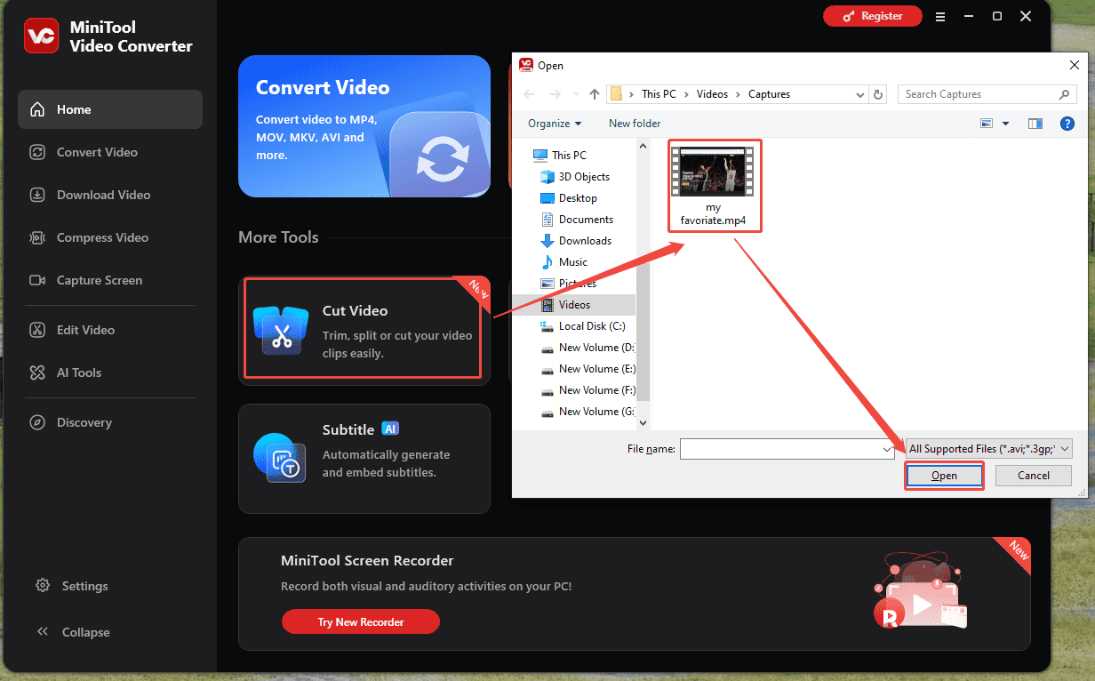
Task: Click Videos in address breadcrumb
Action: [712, 94]
